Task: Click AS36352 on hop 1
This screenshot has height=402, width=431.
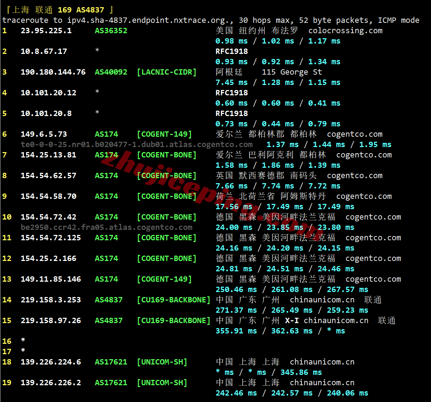Action: point(111,31)
